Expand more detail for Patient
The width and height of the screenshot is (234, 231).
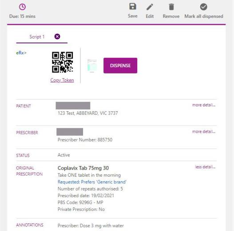tap(204, 105)
